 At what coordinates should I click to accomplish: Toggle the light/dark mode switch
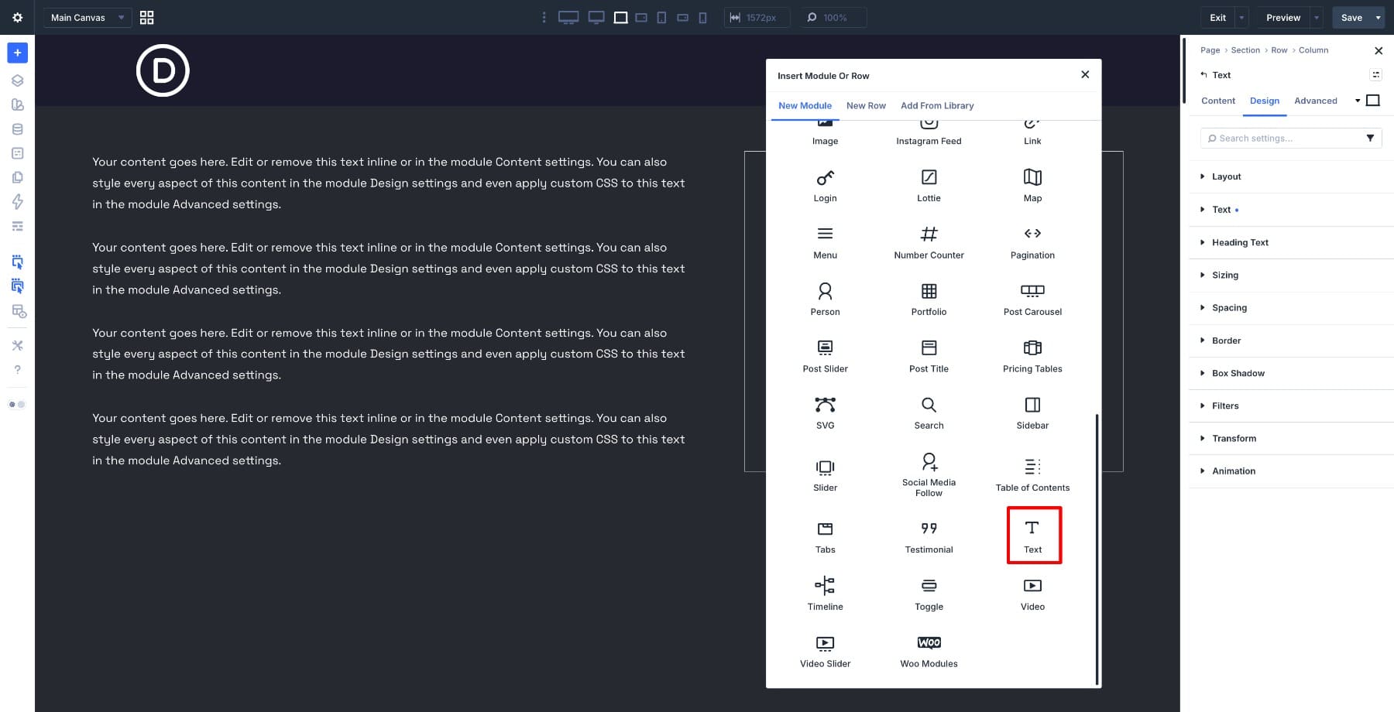tap(17, 404)
